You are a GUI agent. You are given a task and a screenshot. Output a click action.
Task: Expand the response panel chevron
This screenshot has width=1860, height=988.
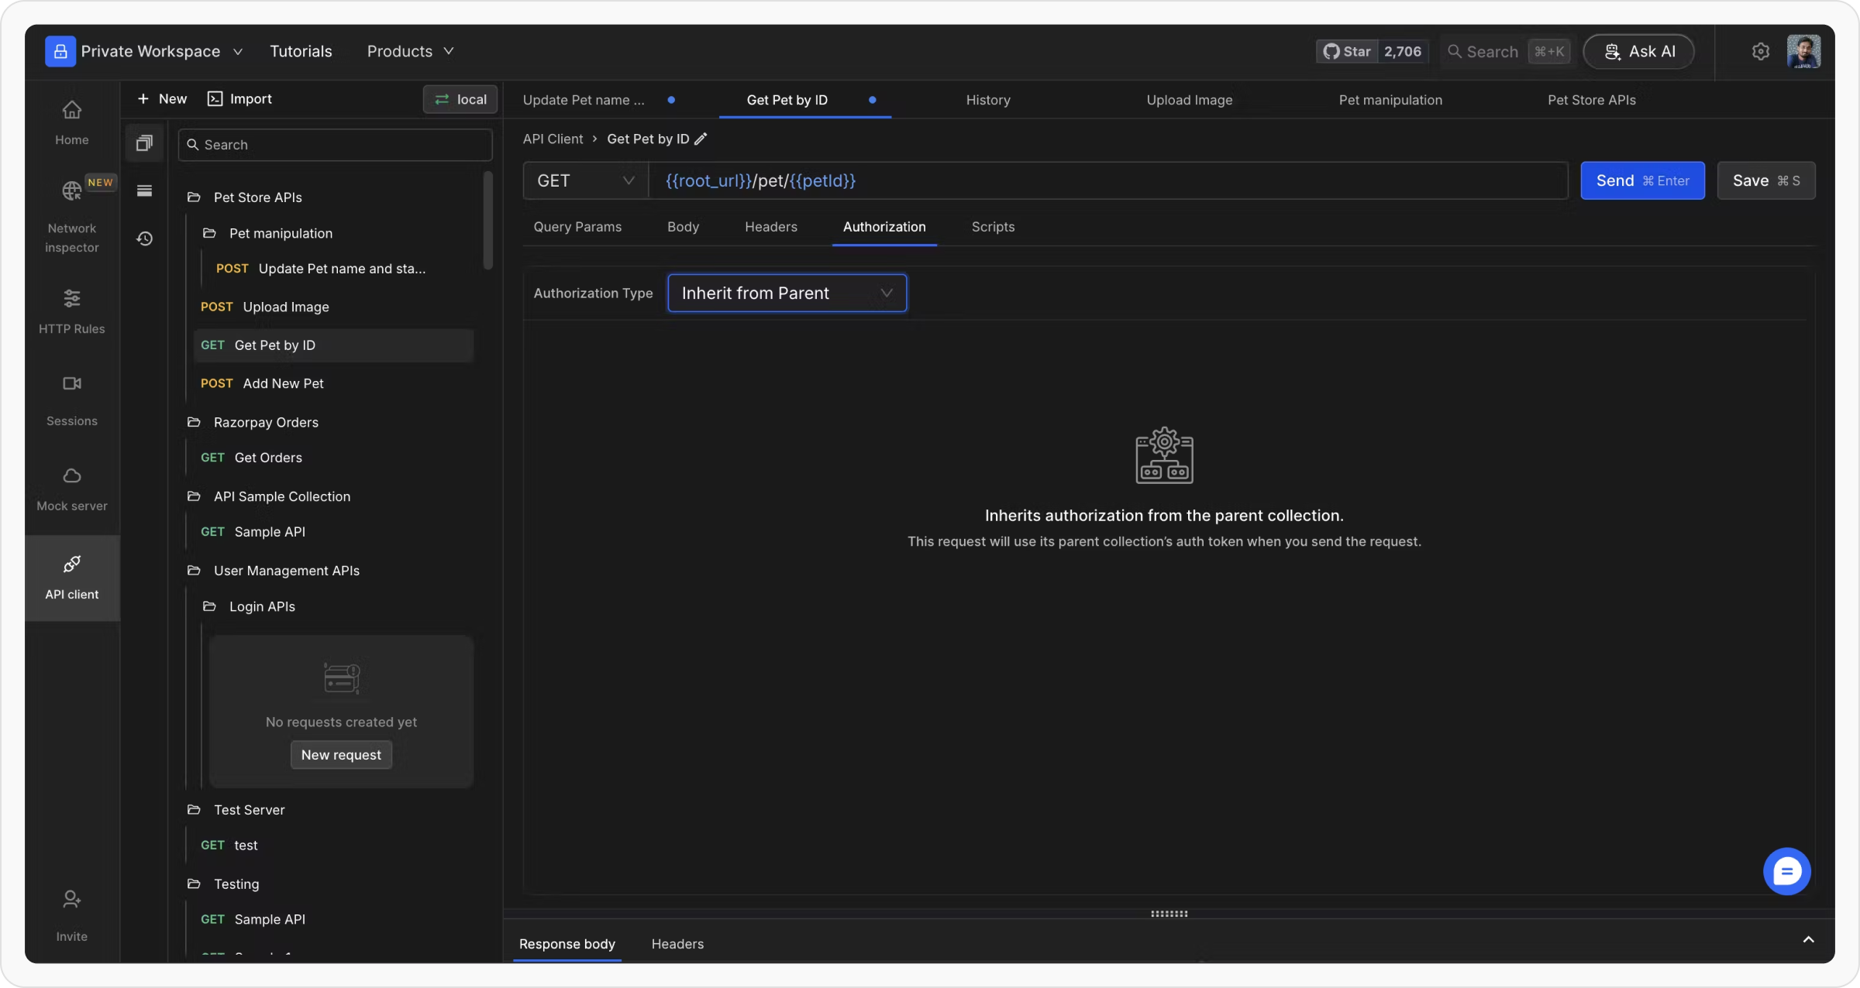tap(1808, 940)
